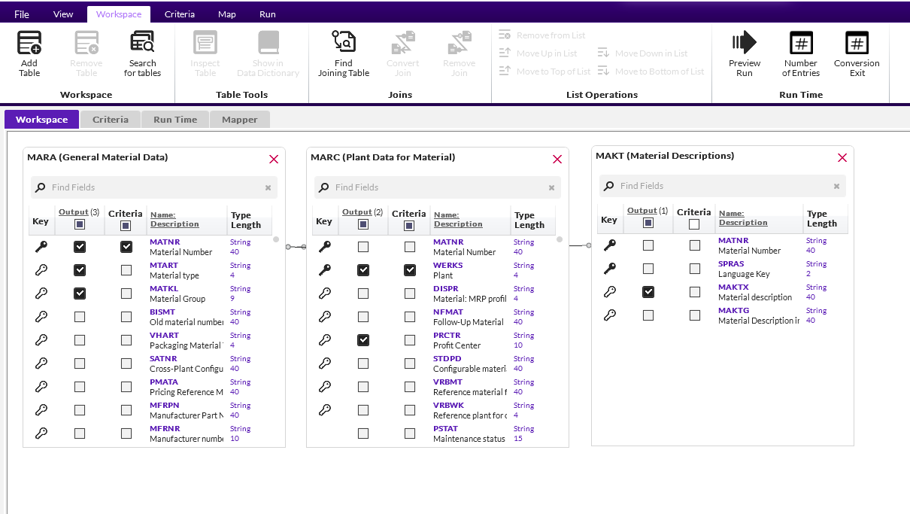
Task: Enable Criteria checkbox for MARC PRCTR
Action: [x=410, y=340]
